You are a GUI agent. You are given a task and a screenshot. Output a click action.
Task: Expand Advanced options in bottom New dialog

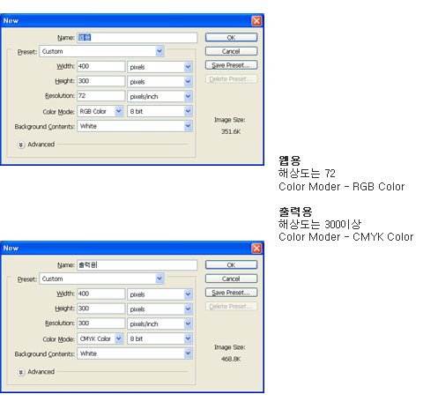(x=21, y=372)
